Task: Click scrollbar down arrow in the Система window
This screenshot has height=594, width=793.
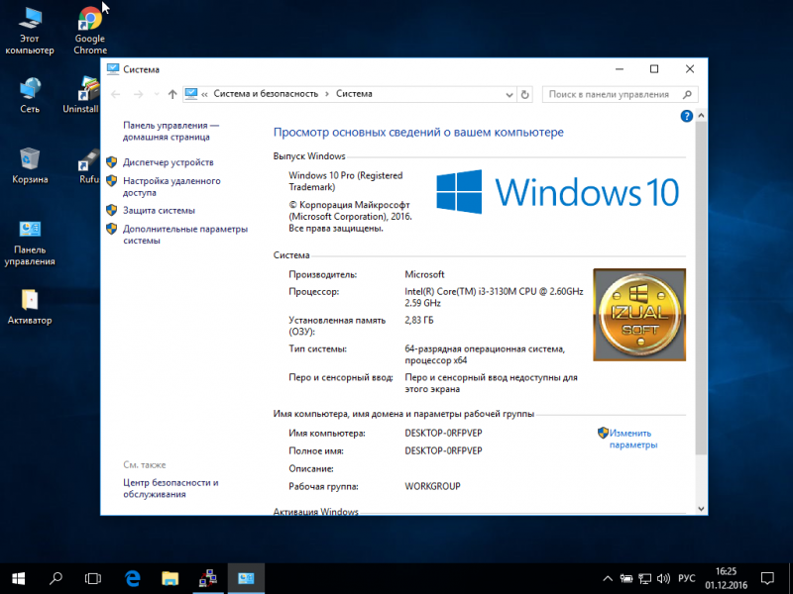Action: (701, 509)
